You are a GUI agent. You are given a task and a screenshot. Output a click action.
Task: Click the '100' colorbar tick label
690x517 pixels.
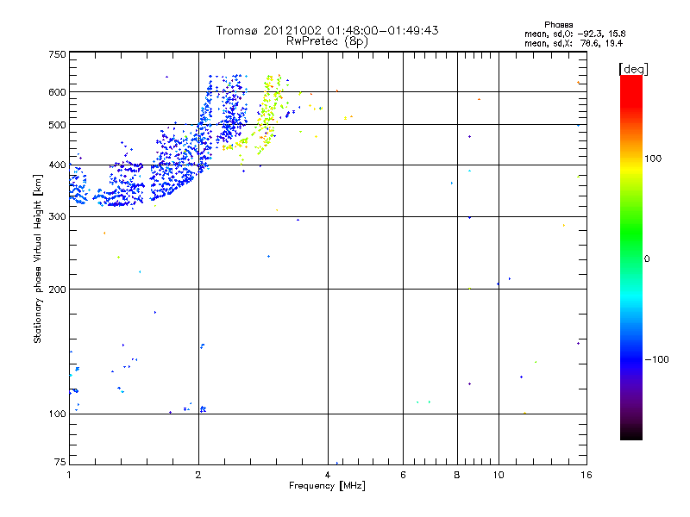coord(653,159)
